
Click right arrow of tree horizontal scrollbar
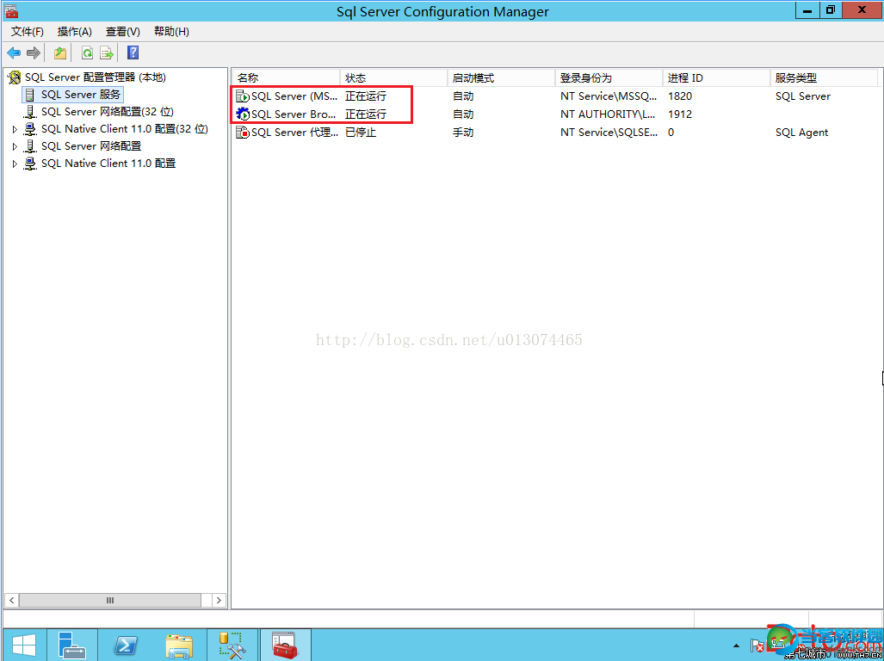pos(219,600)
